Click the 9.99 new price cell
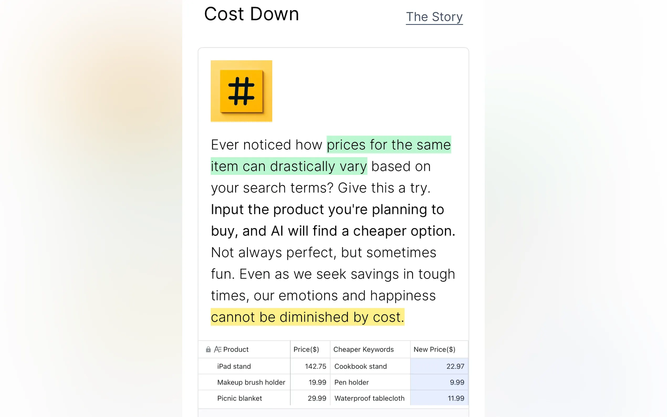Screen dimensions: 667x417 click(457, 382)
